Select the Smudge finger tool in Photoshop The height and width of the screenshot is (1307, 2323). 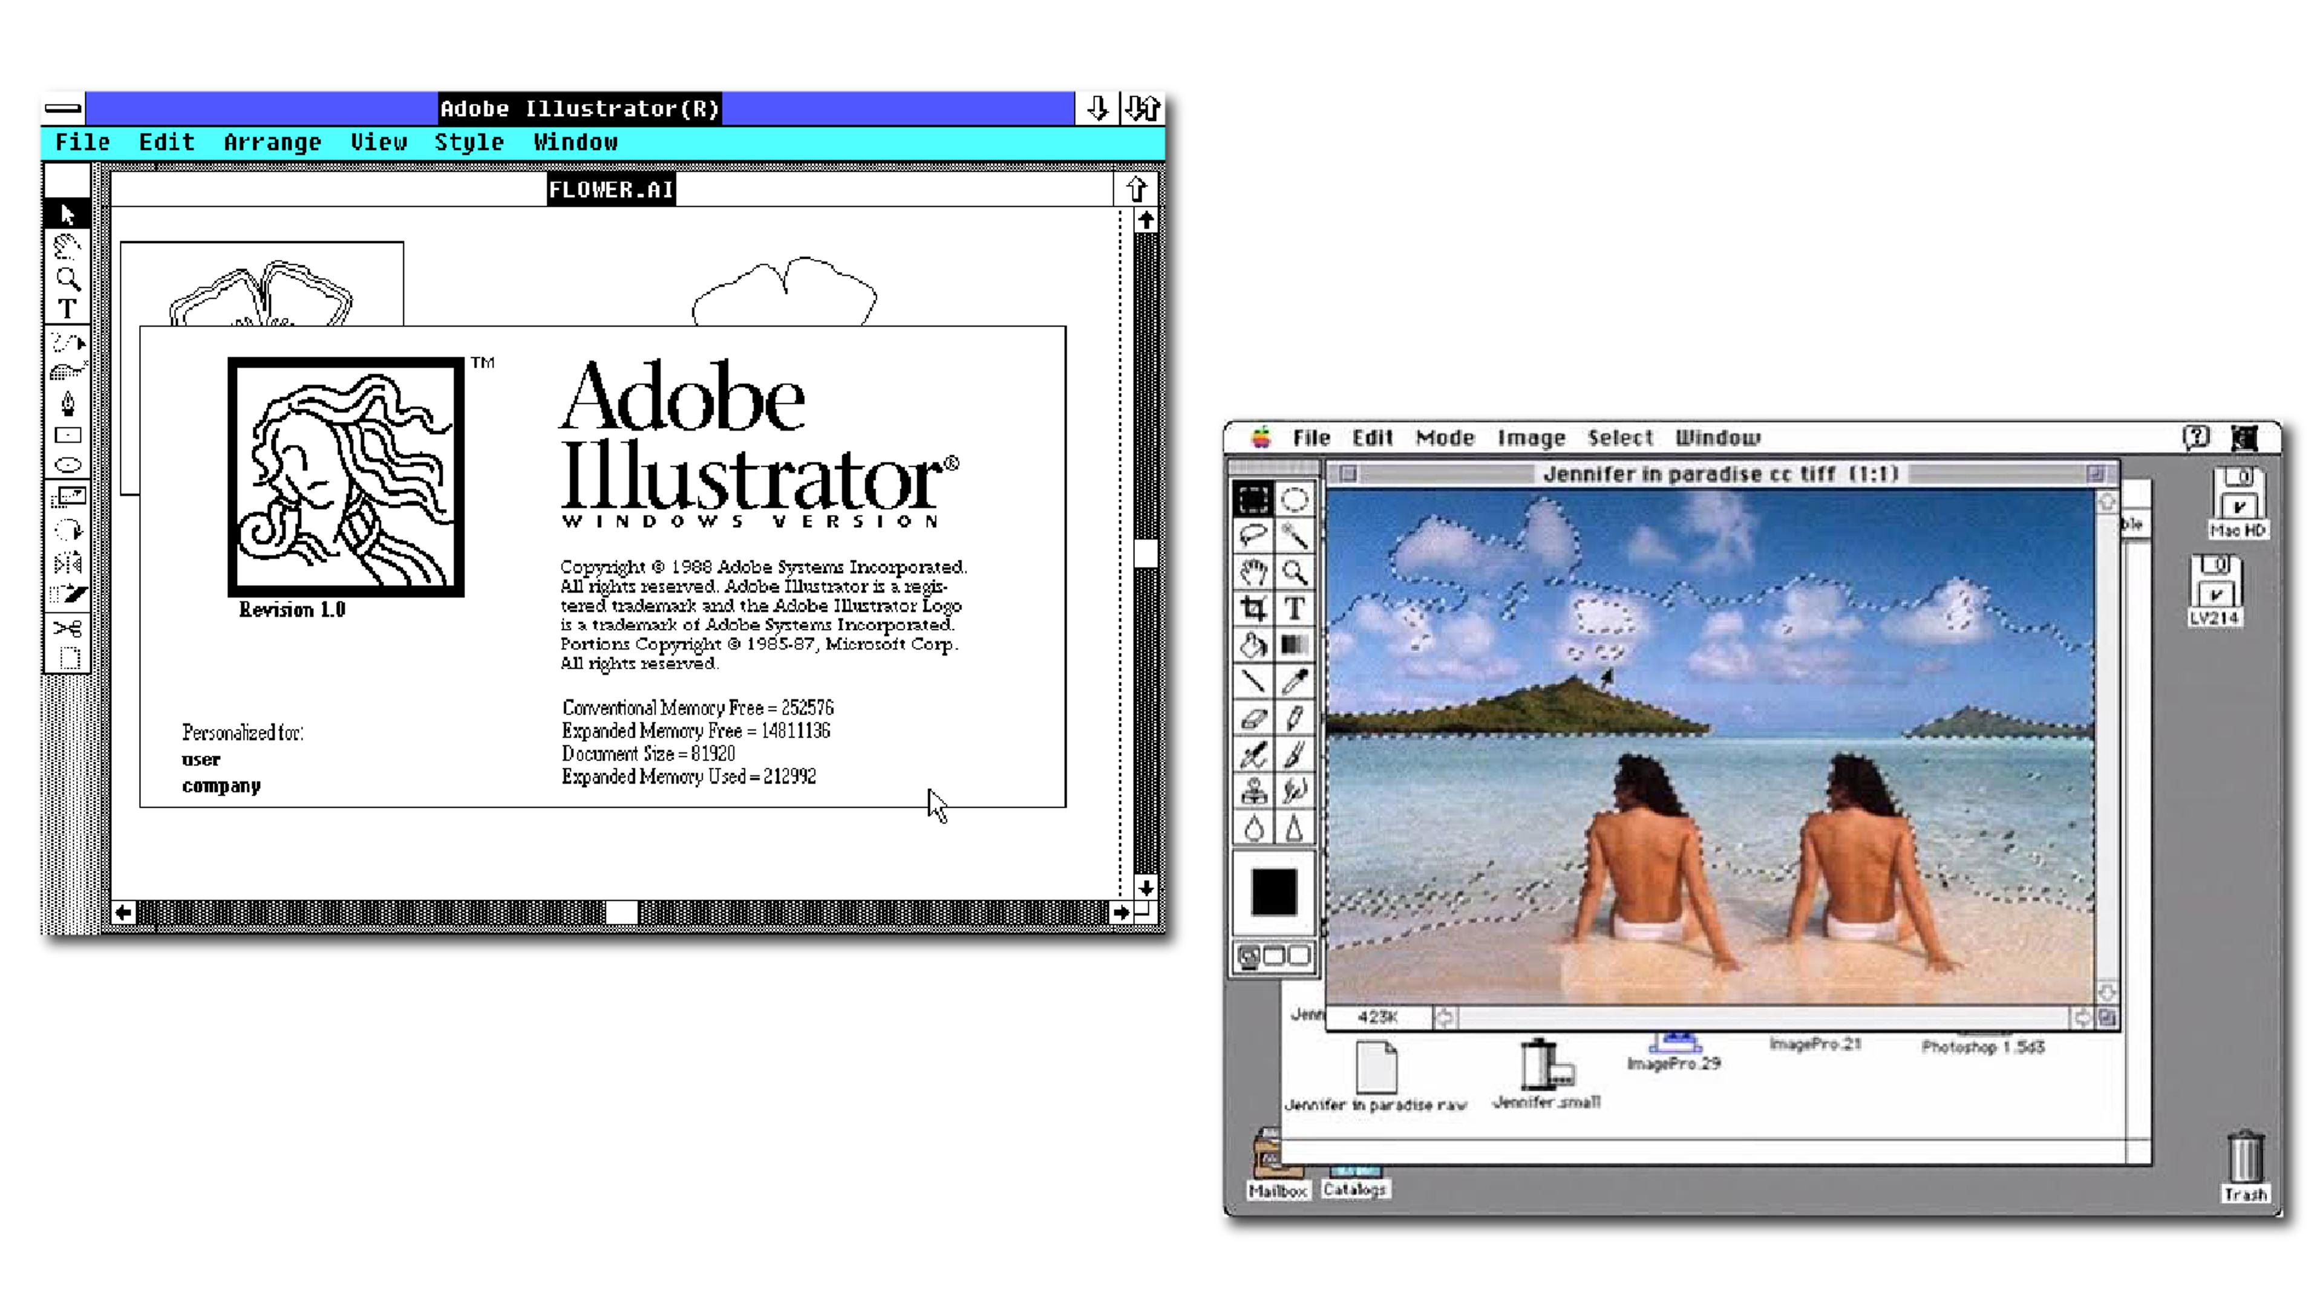[x=1294, y=792]
